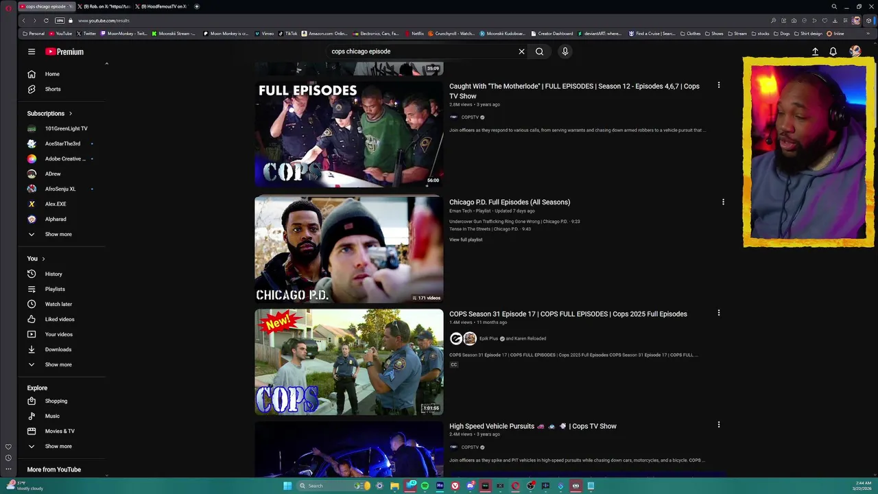This screenshot has width=878, height=494.
Task: Open Creator Dashboard bookmark
Action: coord(551,34)
